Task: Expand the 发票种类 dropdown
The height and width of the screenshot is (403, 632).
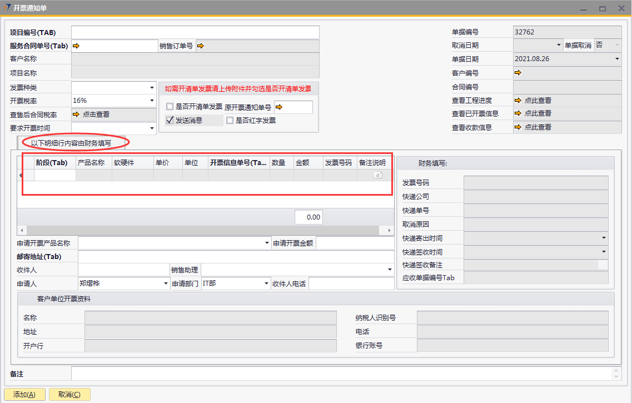Action: pyautogui.click(x=152, y=88)
